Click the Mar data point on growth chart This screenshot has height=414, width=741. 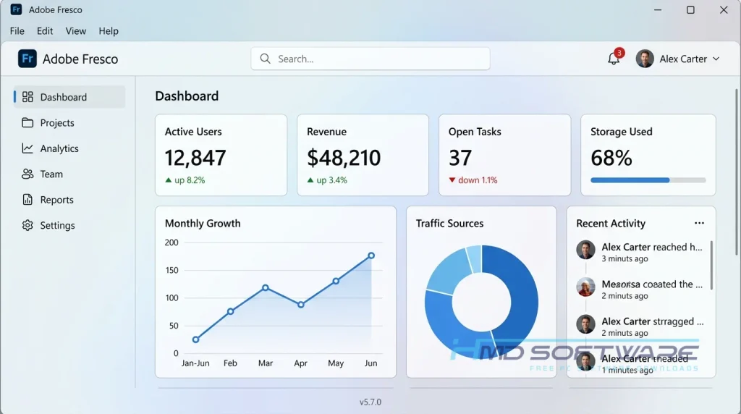point(265,288)
